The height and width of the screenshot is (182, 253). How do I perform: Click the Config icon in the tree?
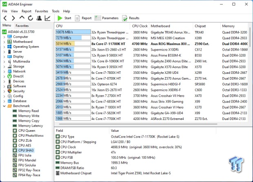10,96
